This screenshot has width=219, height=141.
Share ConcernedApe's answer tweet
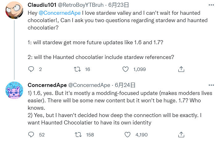[181, 135]
